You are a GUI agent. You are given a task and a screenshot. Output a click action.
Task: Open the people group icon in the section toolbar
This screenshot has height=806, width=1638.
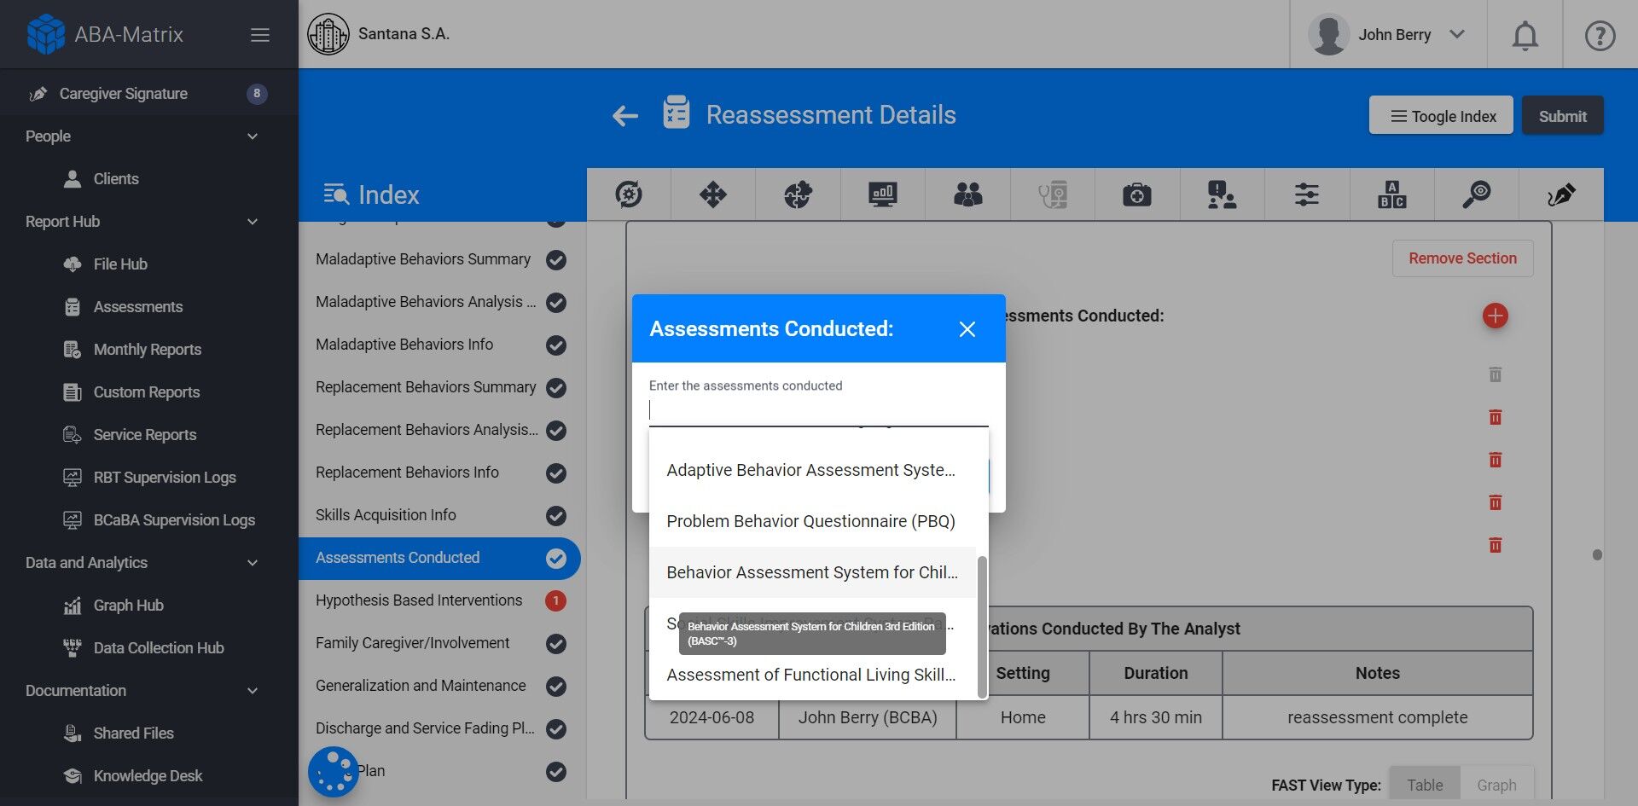[x=967, y=194]
